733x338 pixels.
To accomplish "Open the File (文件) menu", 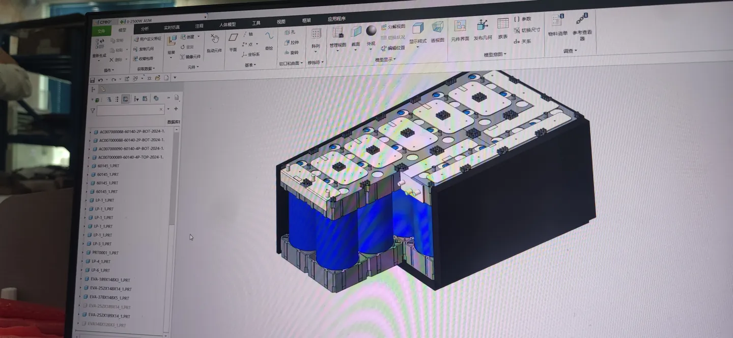I will pos(101,31).
